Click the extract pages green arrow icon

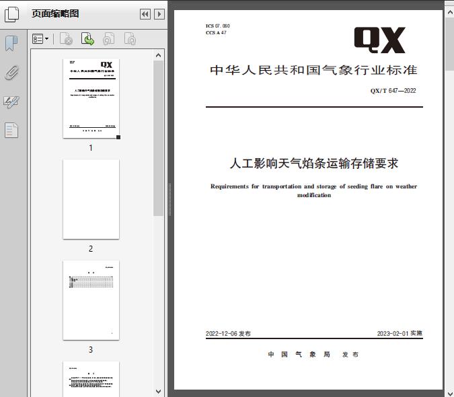(87, 39)
